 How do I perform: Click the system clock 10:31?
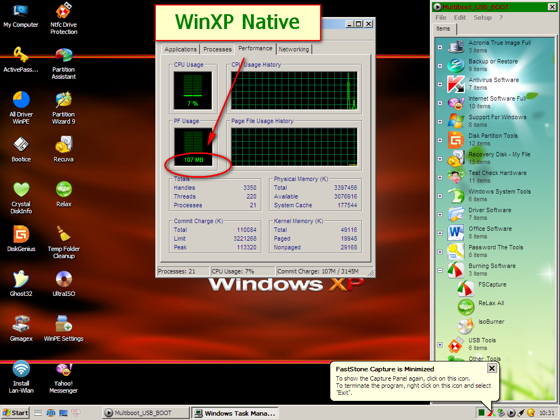click(546, 413)
